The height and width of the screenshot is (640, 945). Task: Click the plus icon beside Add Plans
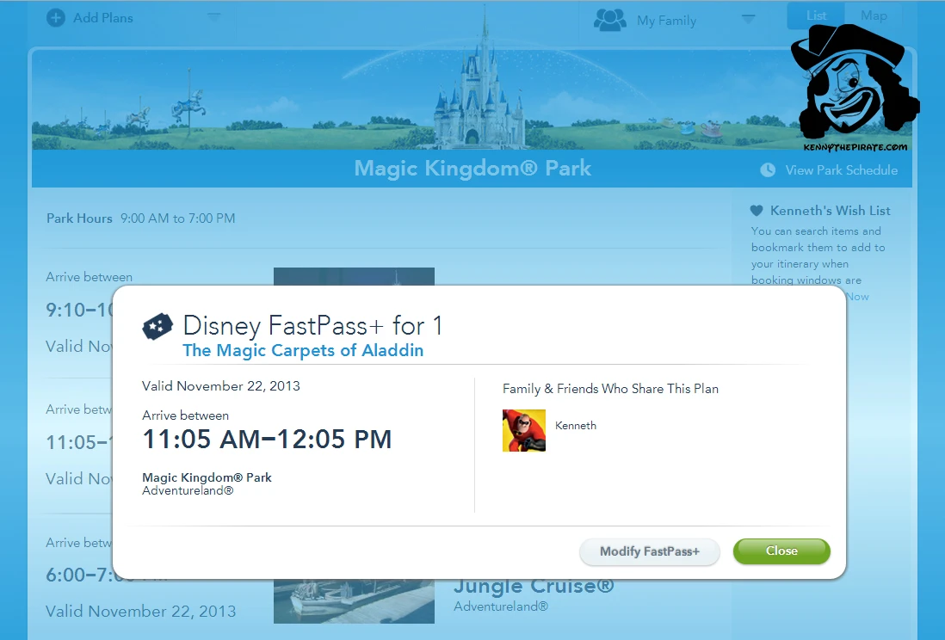55,17
